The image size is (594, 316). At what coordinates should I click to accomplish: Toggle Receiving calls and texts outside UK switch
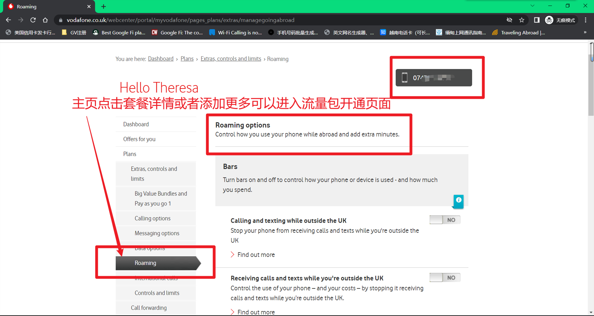(444, 278)
